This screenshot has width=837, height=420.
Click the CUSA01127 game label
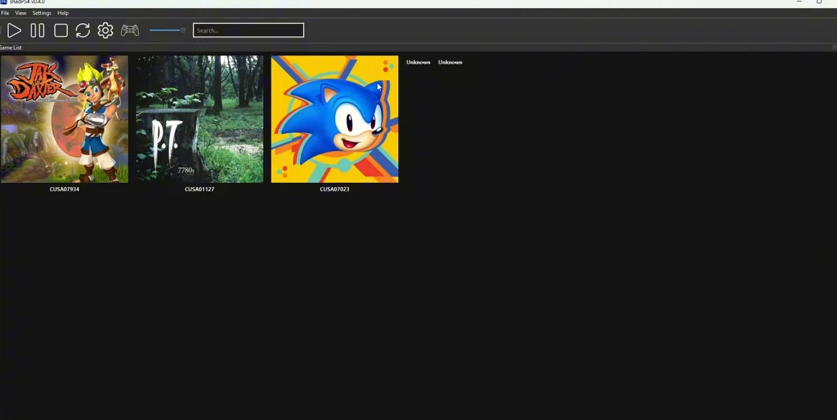pyautogui.click(x=199, y=190)
